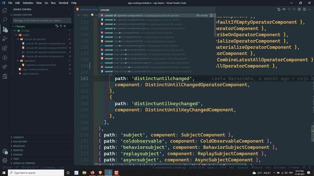Select concat-all-operator.component.html in quick open results
The image size is (314, 176).
tap(157, 24)
